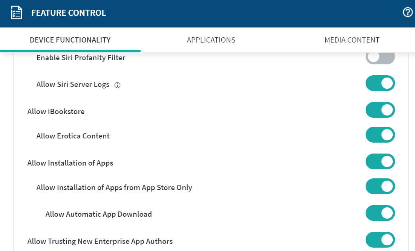
Task: Switch to the Applications tab
Action: pyautogui.click(x=211, y=40)
